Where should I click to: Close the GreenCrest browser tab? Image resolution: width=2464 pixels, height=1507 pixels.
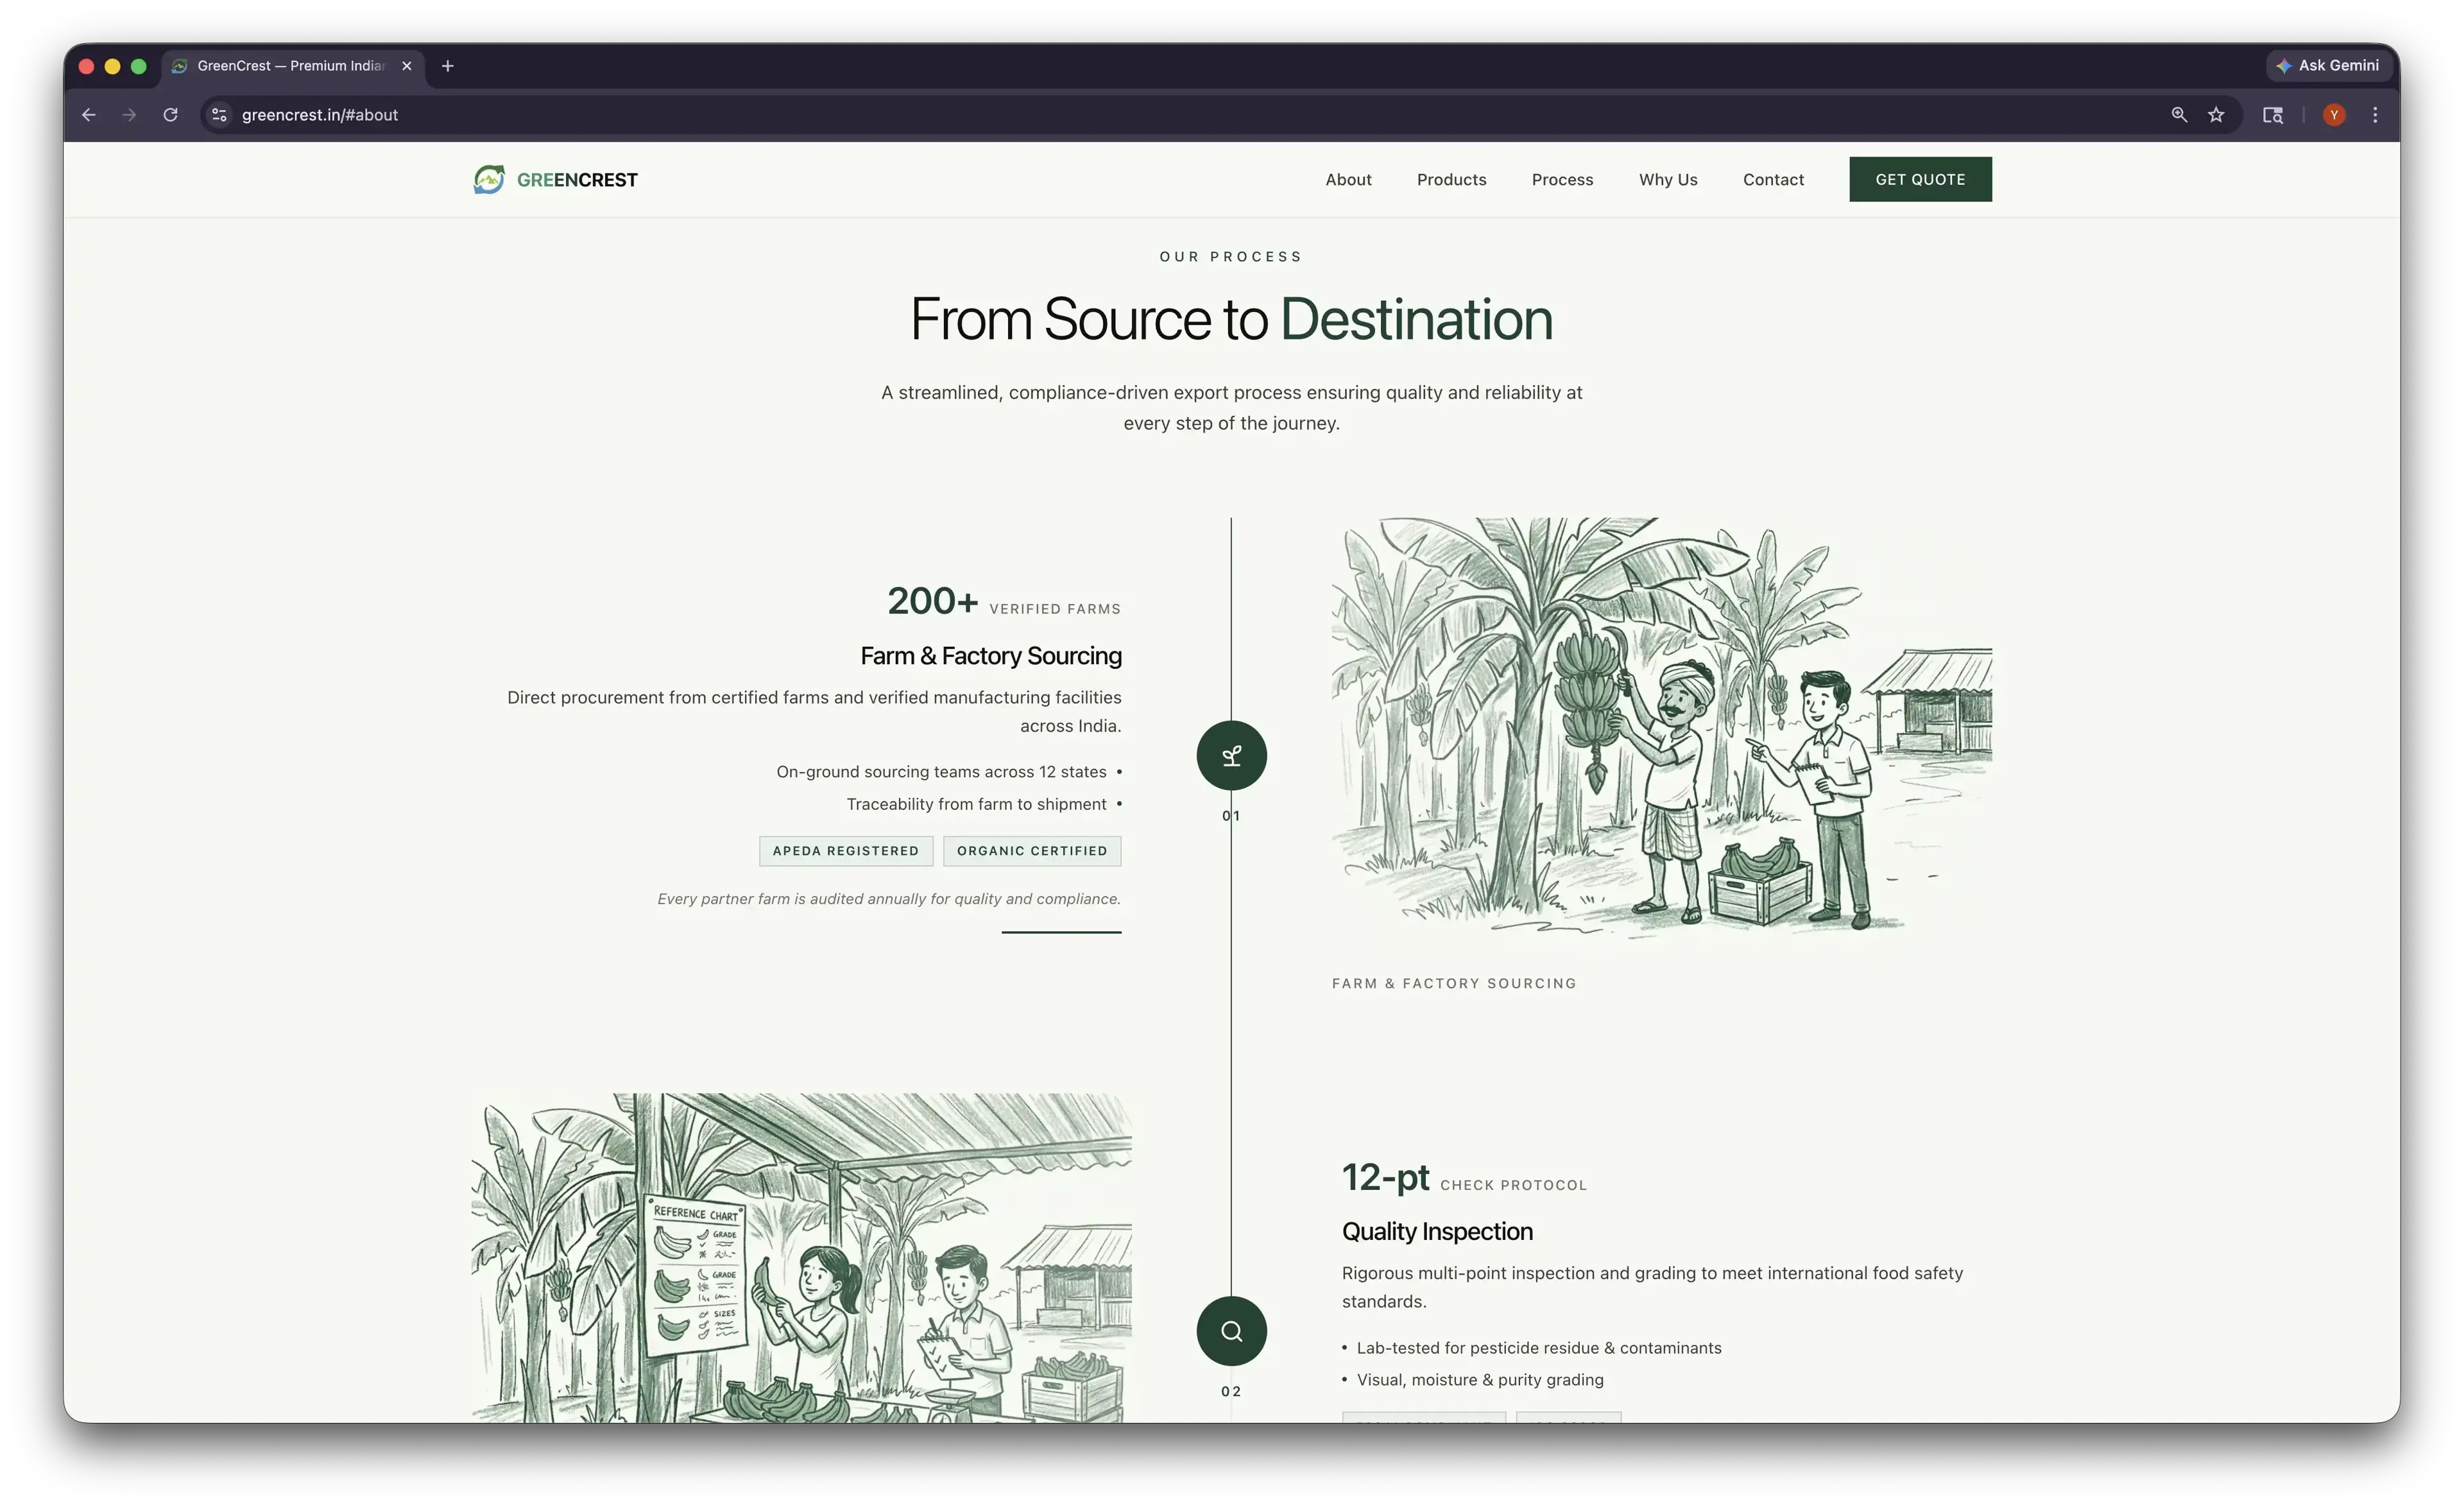point(407,66)
